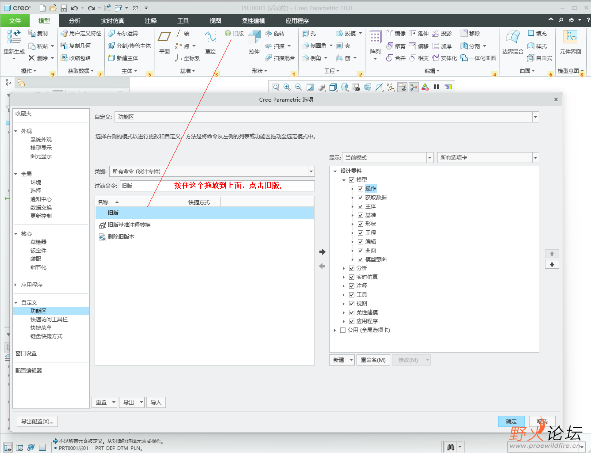Select the 旋转 revolve tool
The image size is (591, 453).
pyautogui.click(x=275, y=33)
